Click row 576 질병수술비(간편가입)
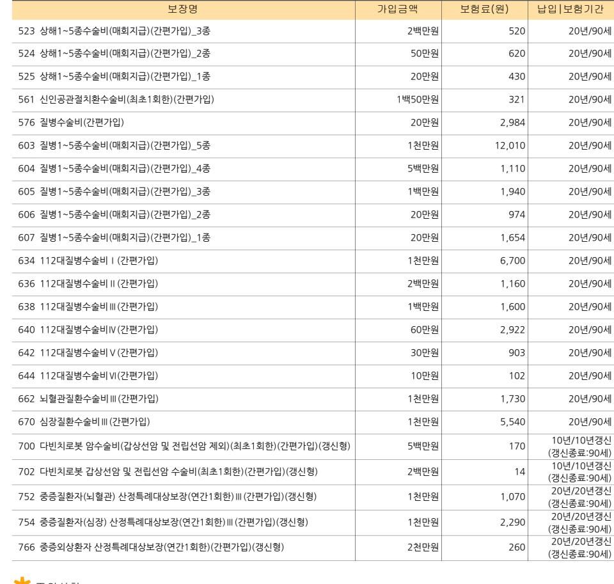This screenshot has width=614, height=584. (313, 123)
